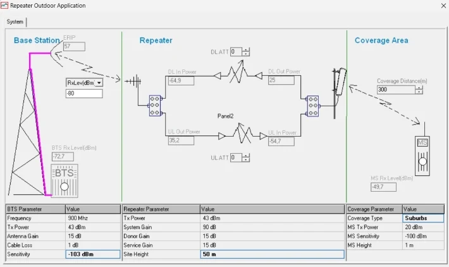Increase Coverage Distance with up arrow
Image resolution: width=449 pixels, height=267 pixels.
click(x=419, y=88)
